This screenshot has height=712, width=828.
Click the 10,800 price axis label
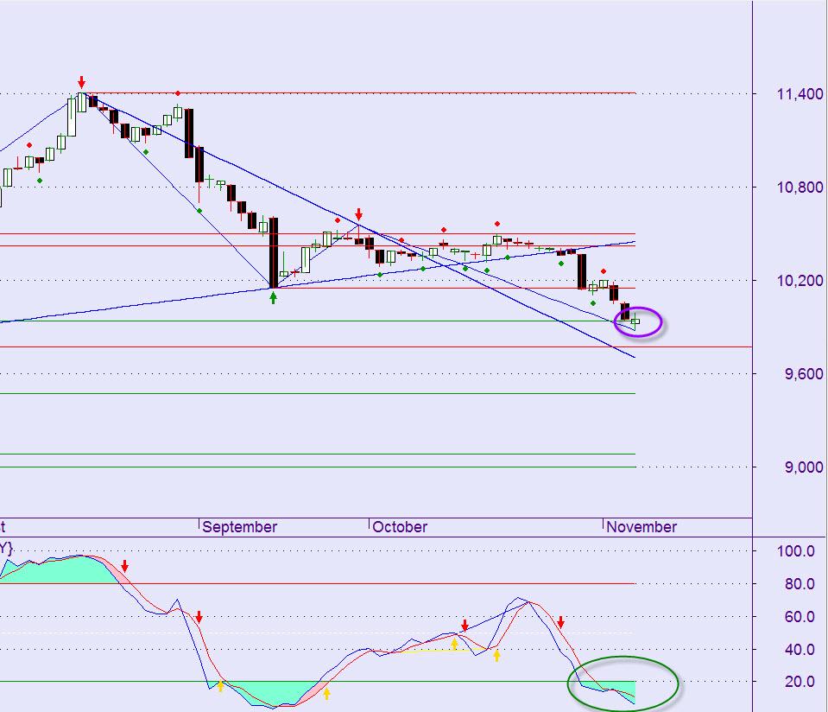[x=800, y=188]
